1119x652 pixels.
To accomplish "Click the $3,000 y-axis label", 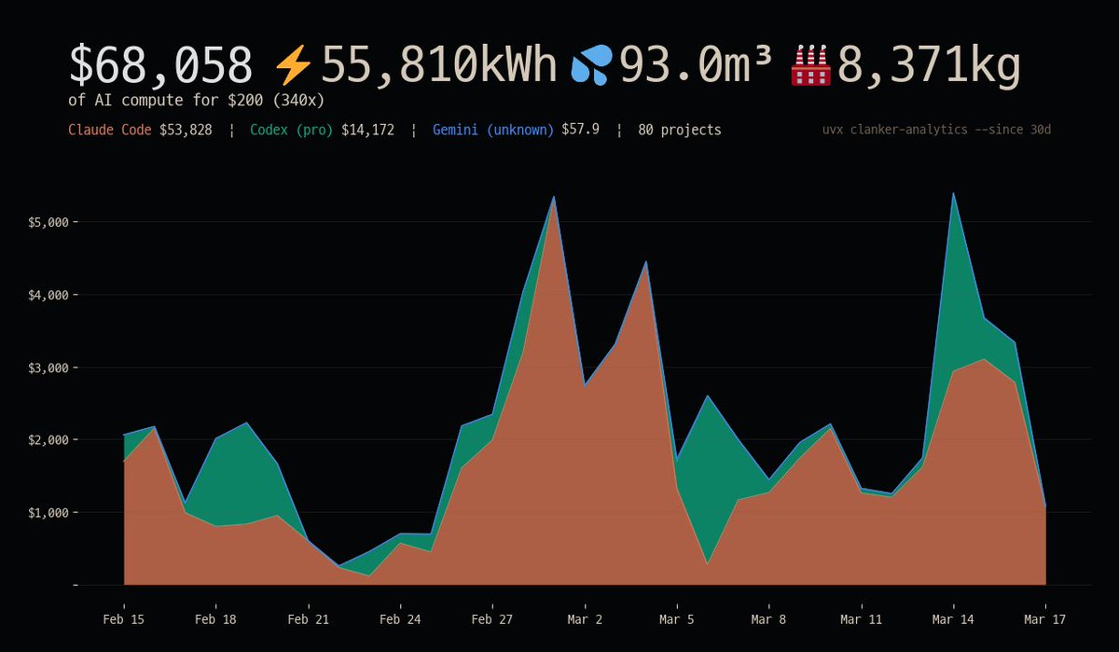I will 47,368.
